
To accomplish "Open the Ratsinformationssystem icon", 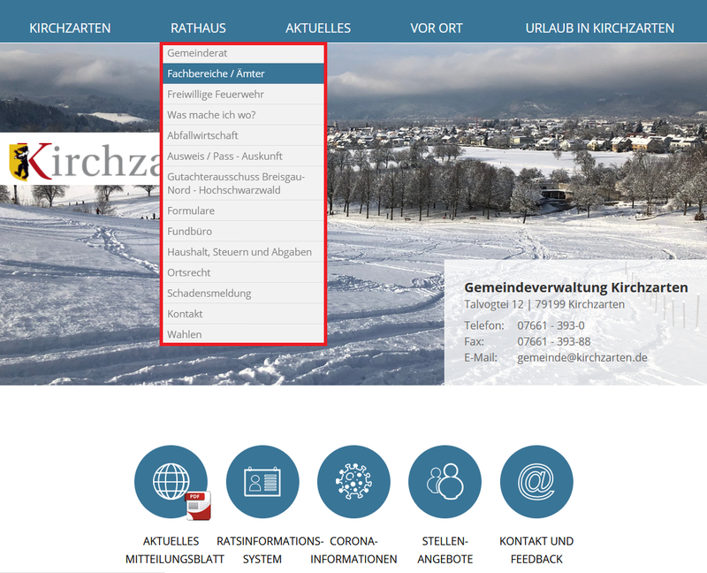I will (x=262, y=482).
